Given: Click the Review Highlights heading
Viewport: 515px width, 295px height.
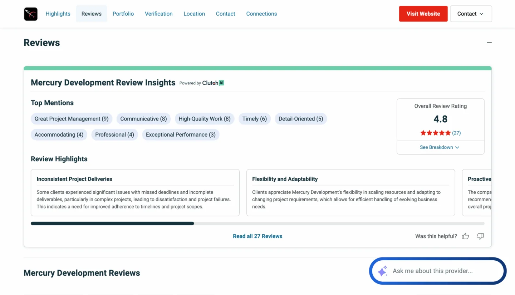Looking at the screenshot, I should [59, 159].
